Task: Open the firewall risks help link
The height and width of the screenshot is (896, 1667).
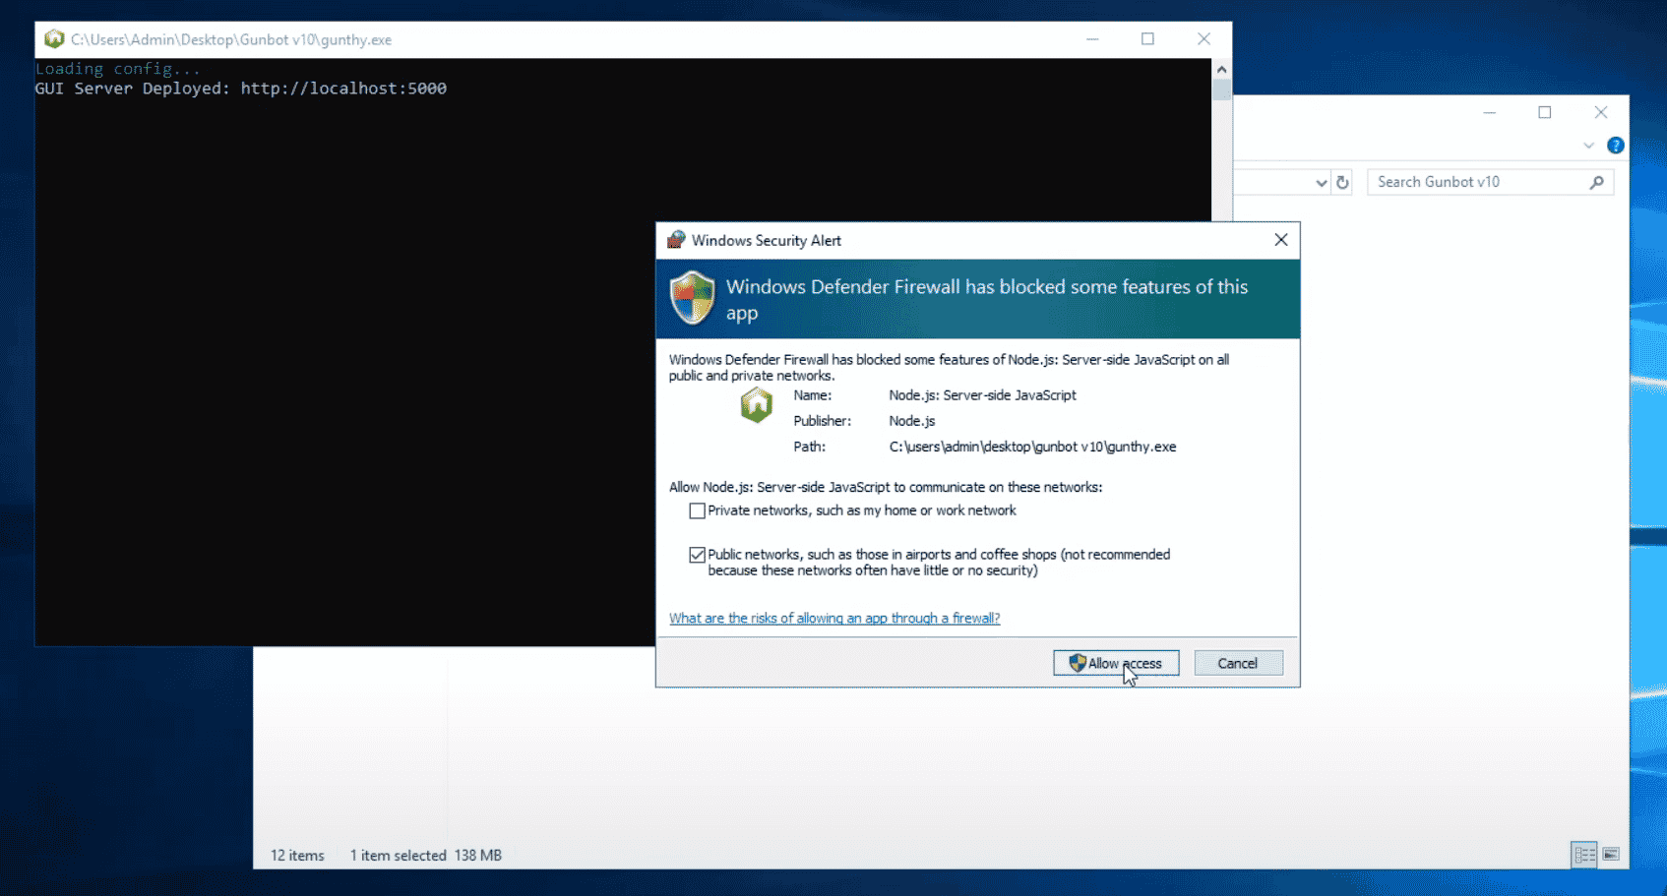Action: (834, 618)
